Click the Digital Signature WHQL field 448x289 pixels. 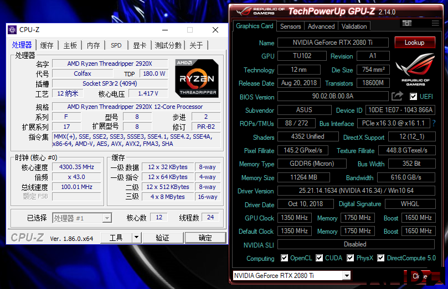(x=410, y=204)
